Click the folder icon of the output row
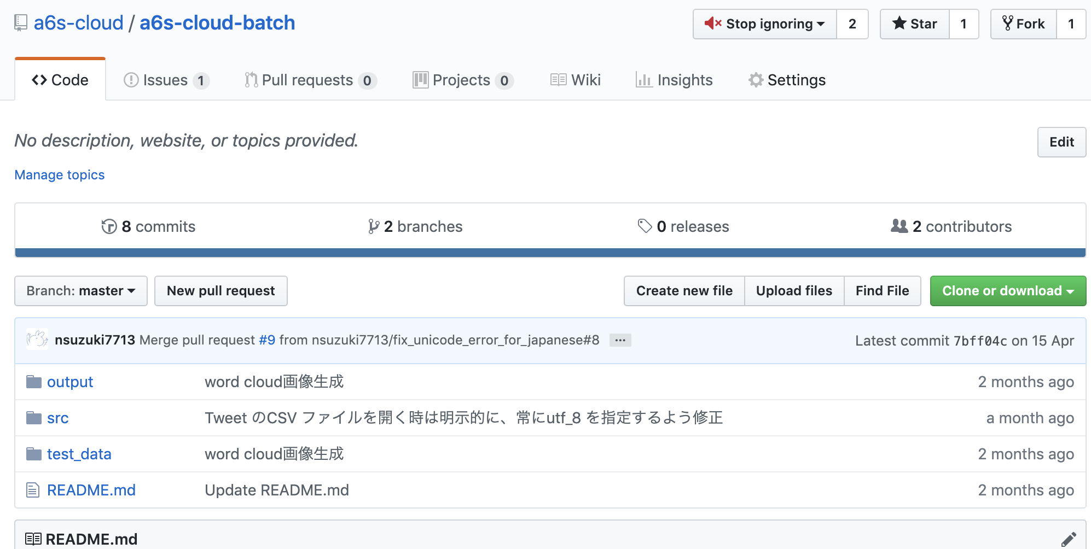1091x549 pixels. [34, 382]
